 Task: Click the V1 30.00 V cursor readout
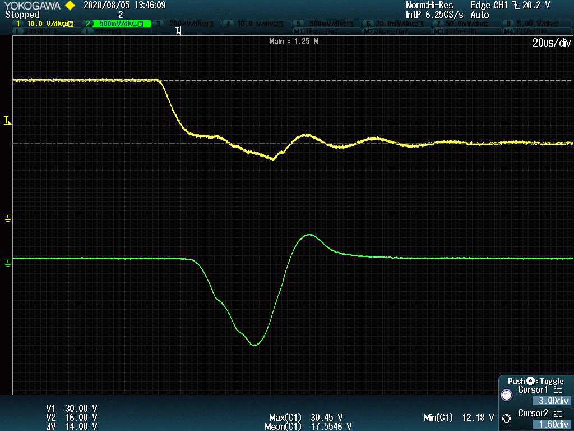72,409
